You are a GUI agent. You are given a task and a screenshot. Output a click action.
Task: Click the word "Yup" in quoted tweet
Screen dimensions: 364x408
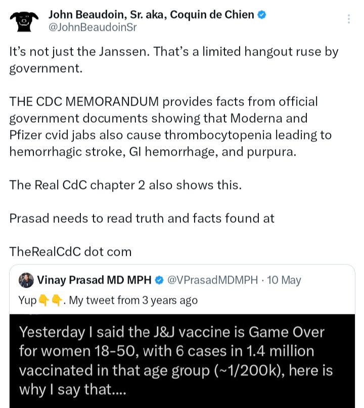pos(27,301)
